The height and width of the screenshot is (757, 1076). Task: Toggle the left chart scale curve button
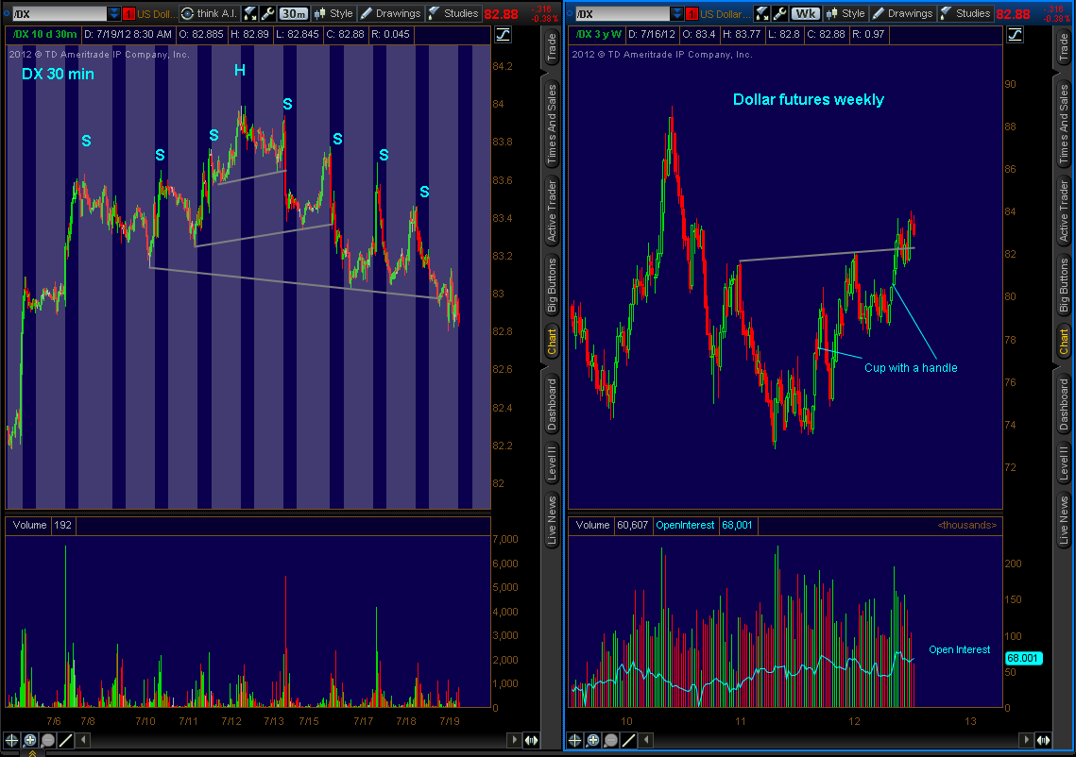[503, 35]
